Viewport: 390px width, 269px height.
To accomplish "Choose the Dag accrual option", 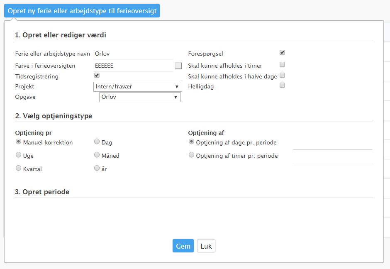I will tap(97, 142).
